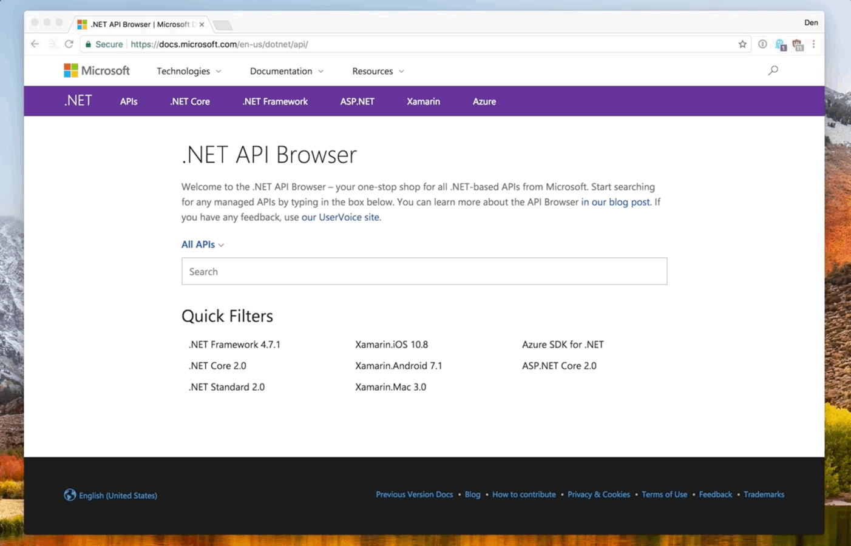Click the blue extension icon with badge
Viewport: 851px width, 546px height.
[x=780, y=44]
